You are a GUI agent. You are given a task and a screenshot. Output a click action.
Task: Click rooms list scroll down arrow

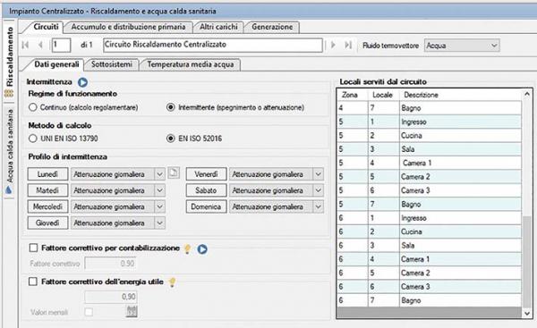pos(527,313)
